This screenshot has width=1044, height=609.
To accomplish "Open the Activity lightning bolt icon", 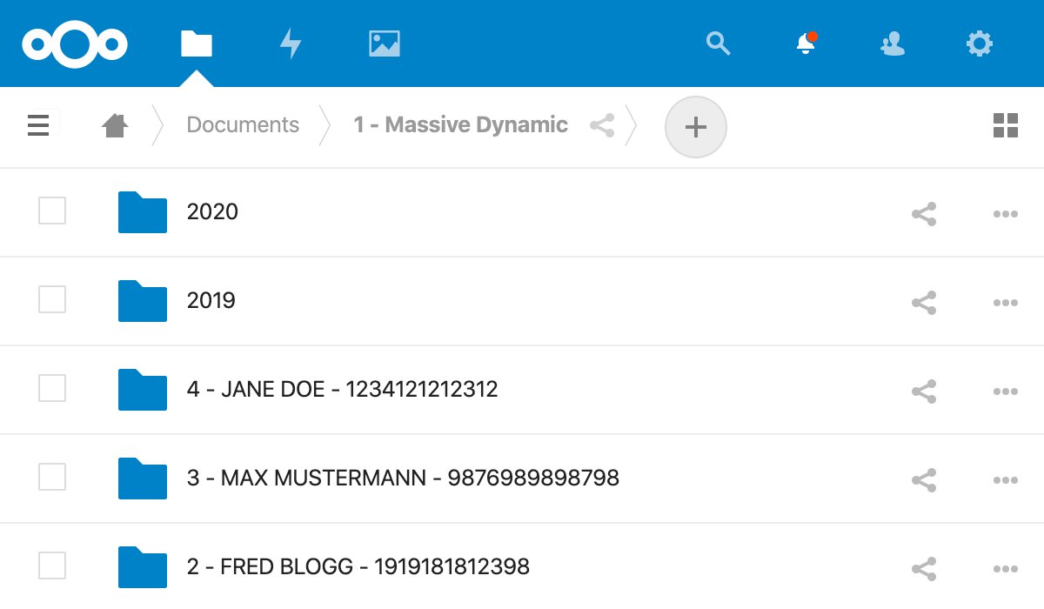I will coord(291,43).
